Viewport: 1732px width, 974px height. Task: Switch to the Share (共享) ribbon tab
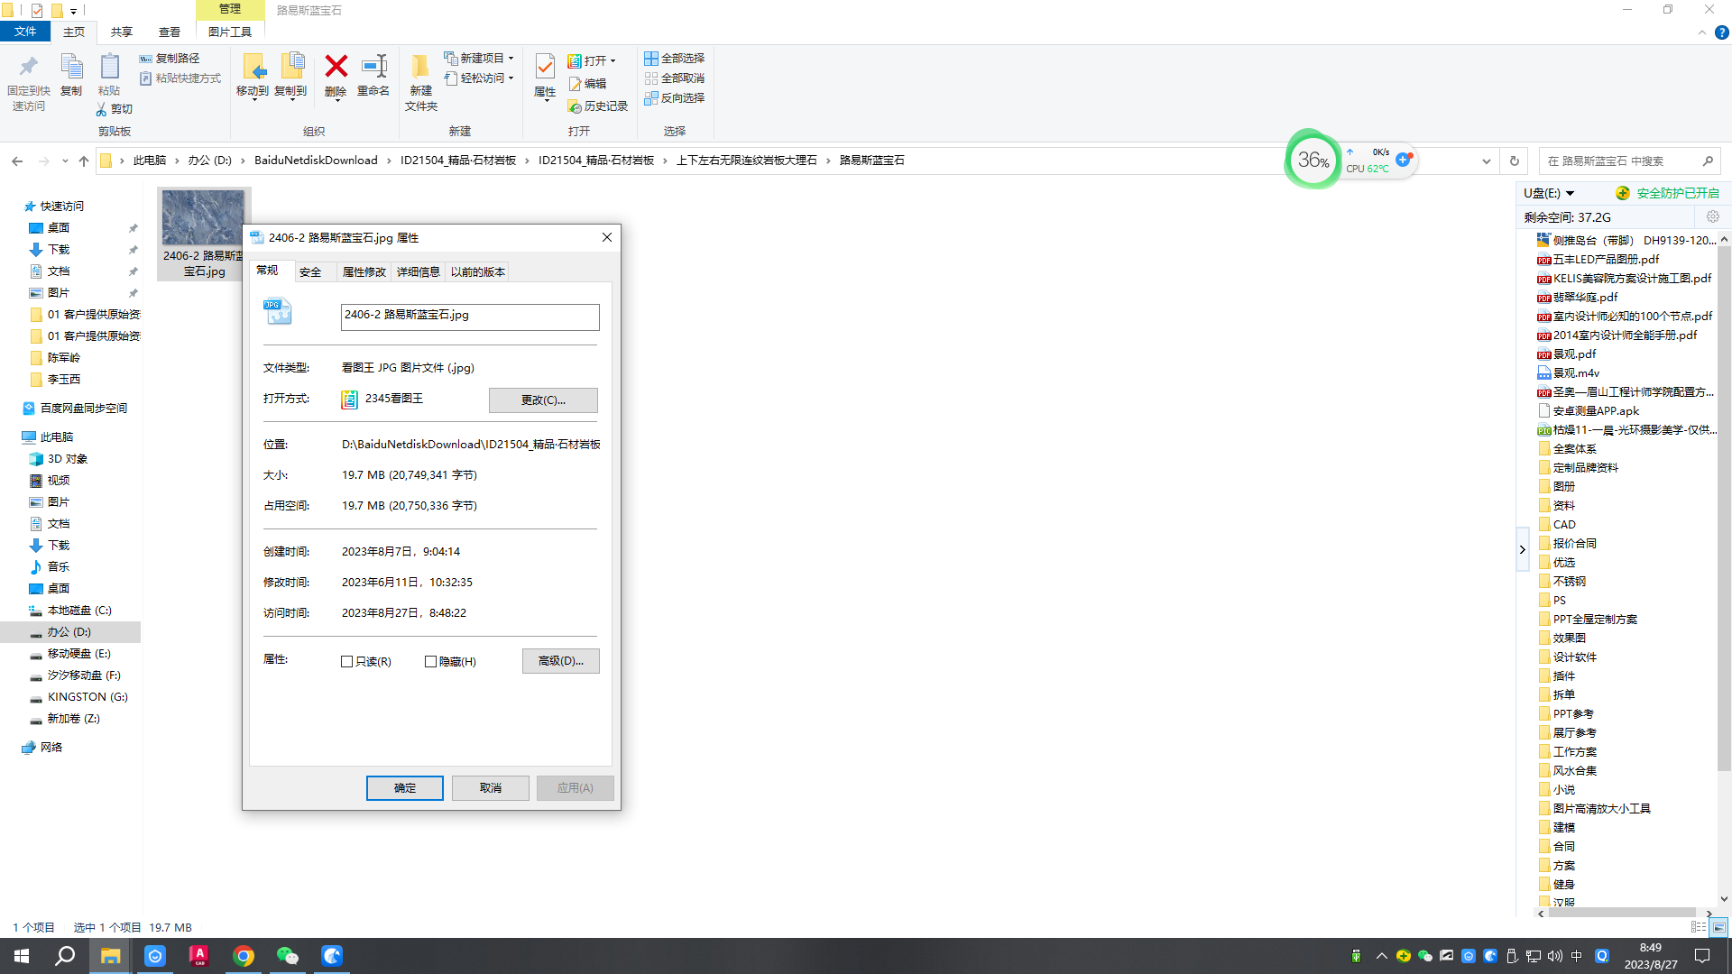[122, 32]
